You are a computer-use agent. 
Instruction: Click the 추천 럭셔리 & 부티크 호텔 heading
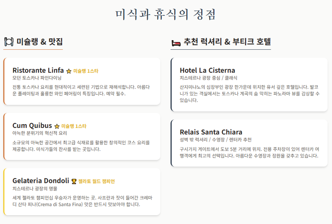click(227, 42)
